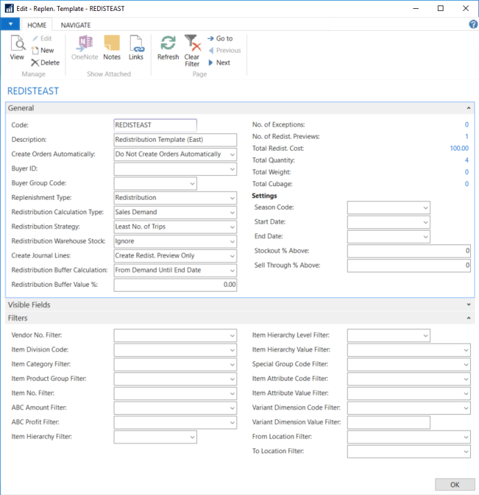This screenshot has height=495, width=479.
Task: Select the HOME ribbon tab
Action: (36, 25)
